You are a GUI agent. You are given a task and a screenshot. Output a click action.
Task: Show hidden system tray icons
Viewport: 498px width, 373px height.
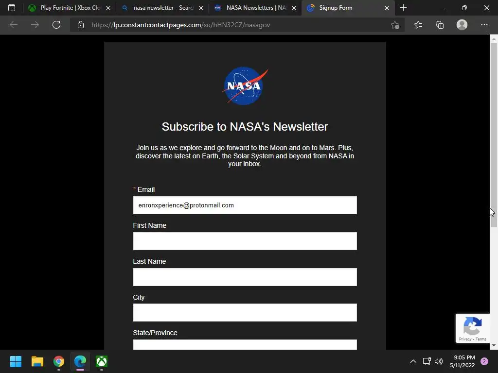click(413, 361)
